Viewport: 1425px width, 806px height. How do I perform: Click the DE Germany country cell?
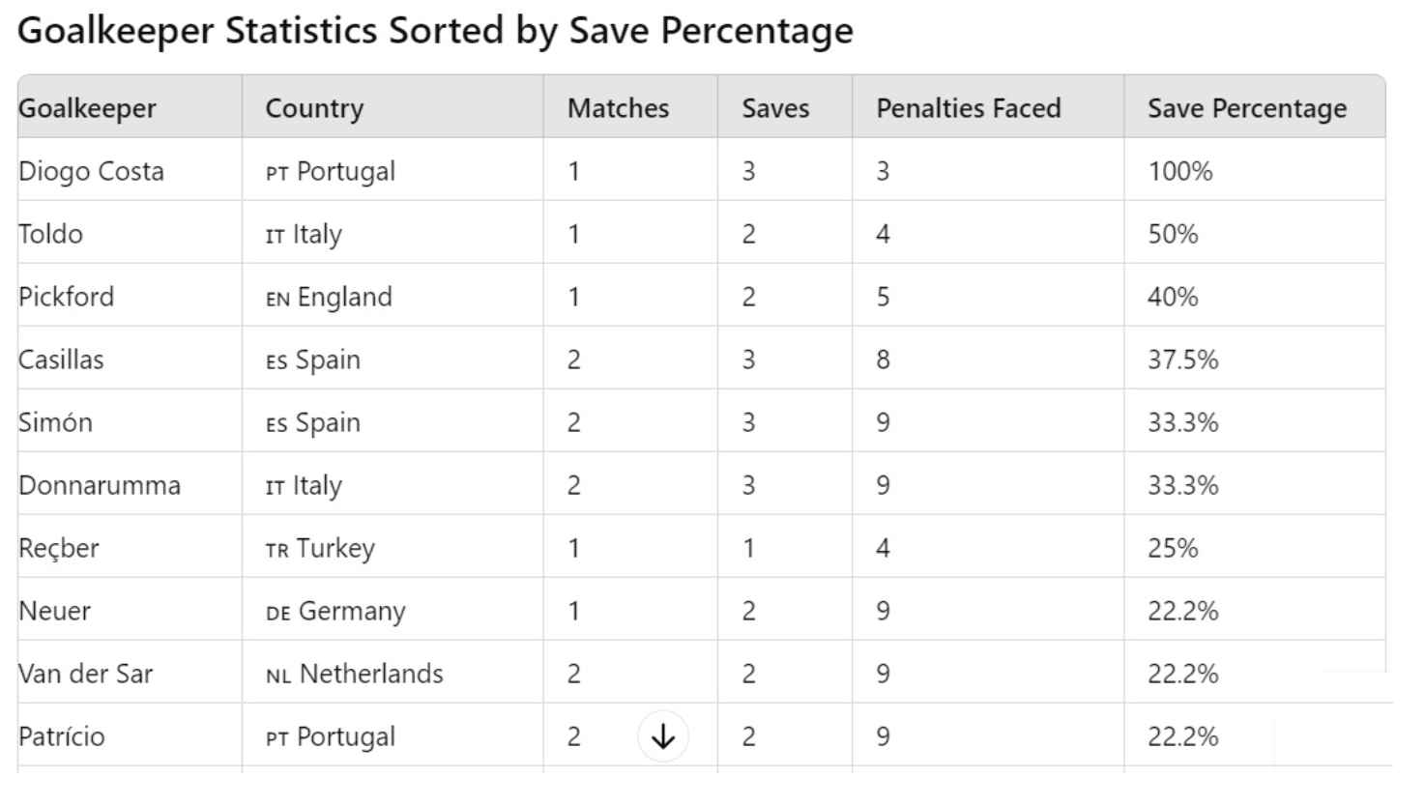tap(335, 611)
